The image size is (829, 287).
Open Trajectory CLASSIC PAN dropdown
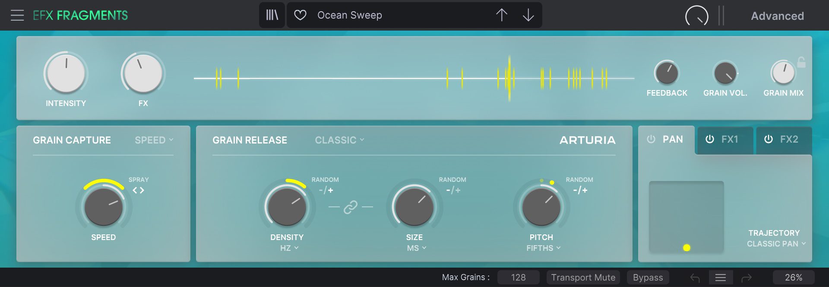pyautogui.click(x=776, y=244)
